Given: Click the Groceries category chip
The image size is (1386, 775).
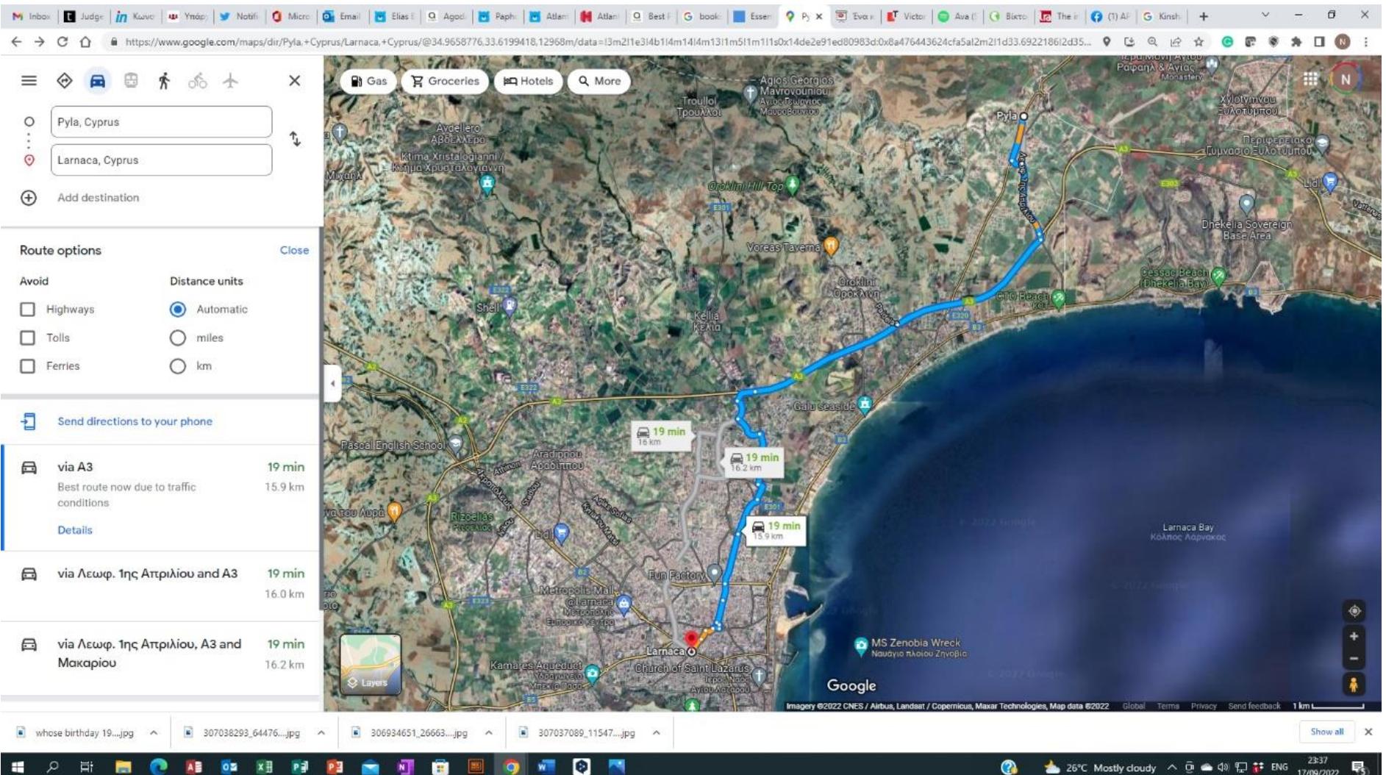Looking at the screenshot, I should tap(445, 81).
